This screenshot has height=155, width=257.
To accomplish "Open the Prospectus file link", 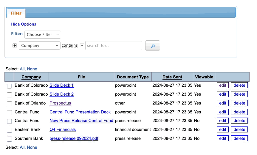I will click(x=60, y=103).
